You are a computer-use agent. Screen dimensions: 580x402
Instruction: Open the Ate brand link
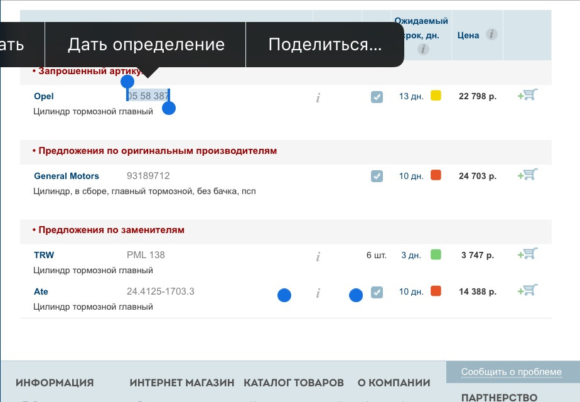[41, 291]
